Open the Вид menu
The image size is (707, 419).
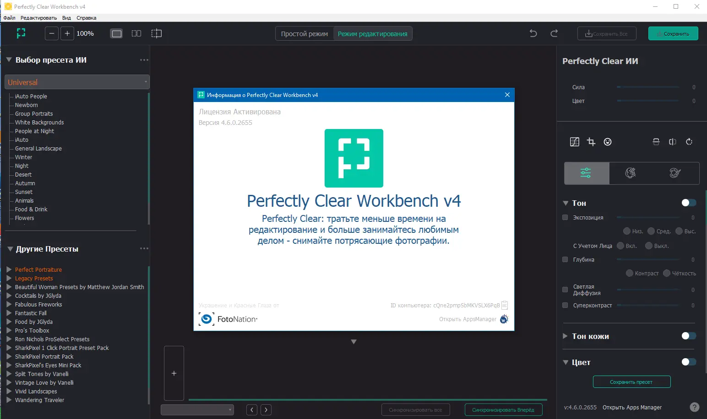pyautogui.click(x=66, y=18)
